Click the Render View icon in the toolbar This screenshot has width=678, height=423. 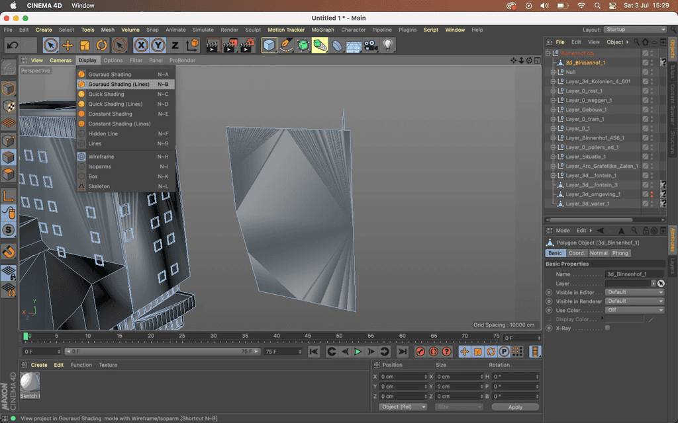click(213, 45)
